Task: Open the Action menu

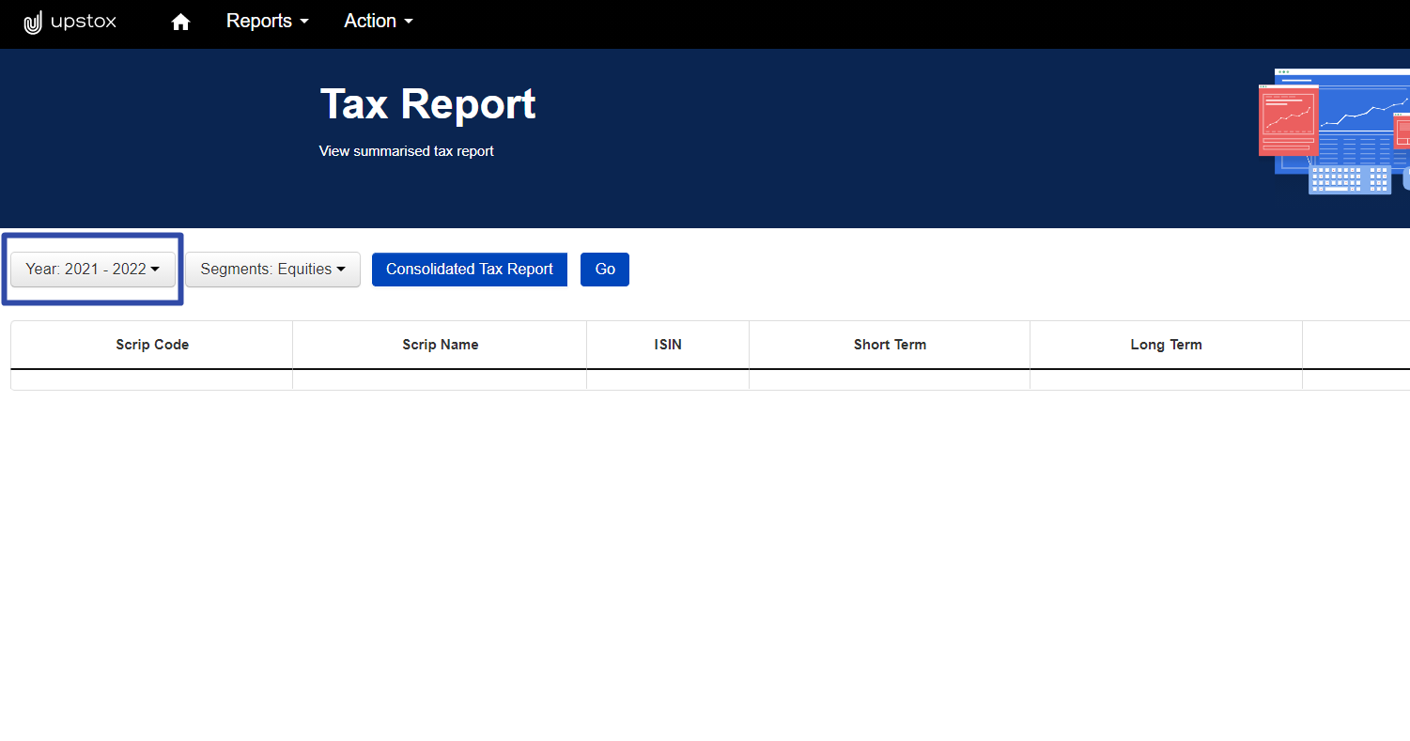Action: [x=379, y=21]
